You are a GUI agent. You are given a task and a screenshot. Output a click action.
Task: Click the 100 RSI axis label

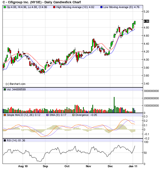coord(146,142)
